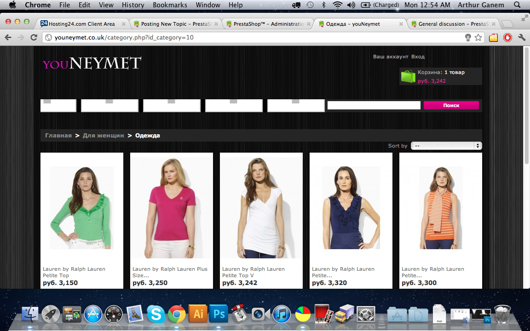This screenshot has height=331, width=530.
Task: Open the Trash in the dock
Action: click(x=502, y=314)
